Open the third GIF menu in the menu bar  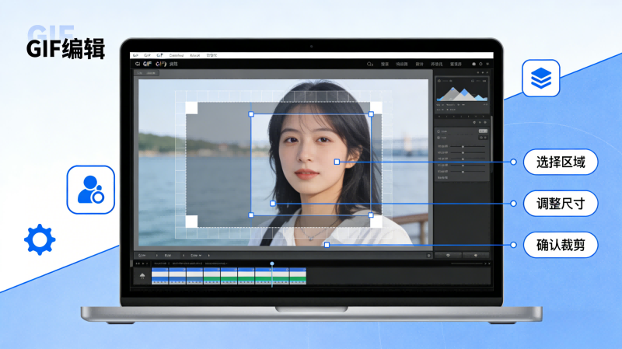(159, 56)
